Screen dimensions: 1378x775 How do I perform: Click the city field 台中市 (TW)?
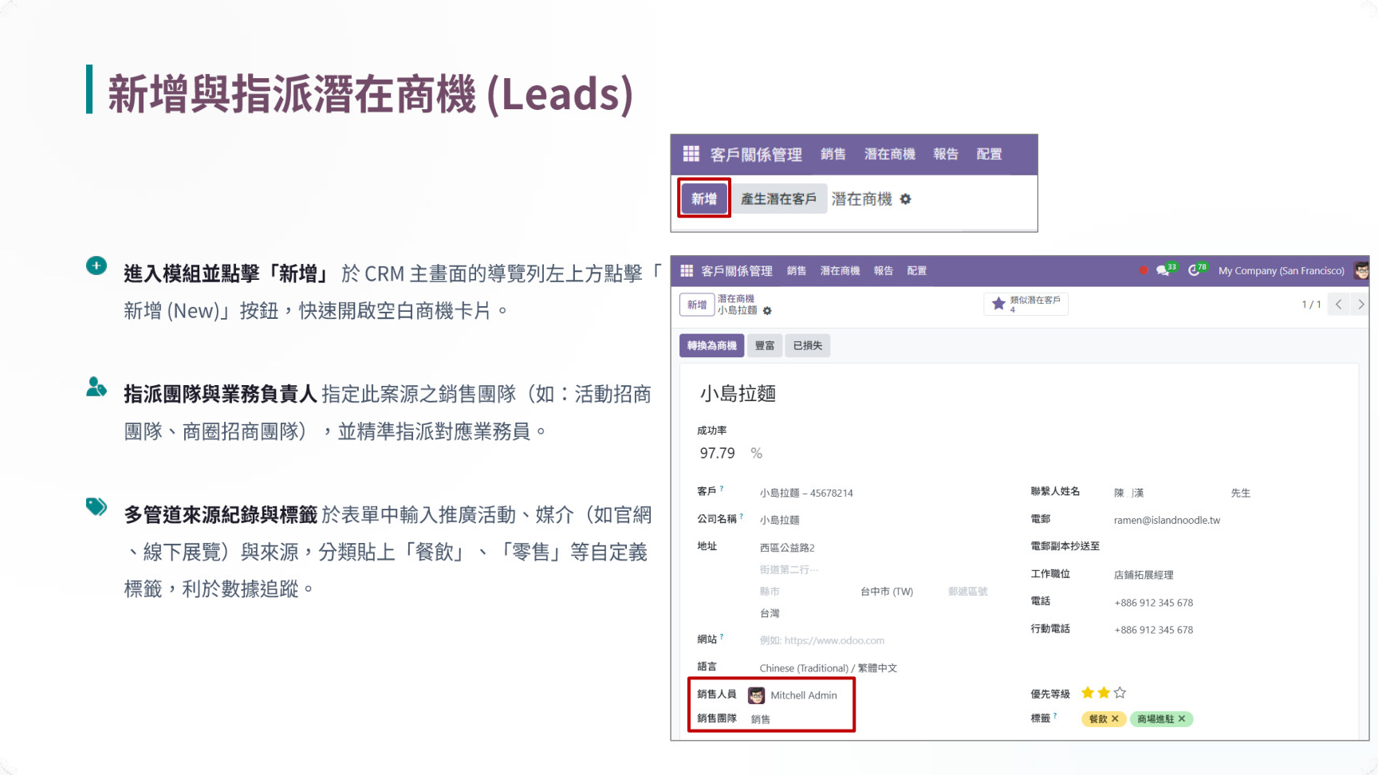[886, 592]
